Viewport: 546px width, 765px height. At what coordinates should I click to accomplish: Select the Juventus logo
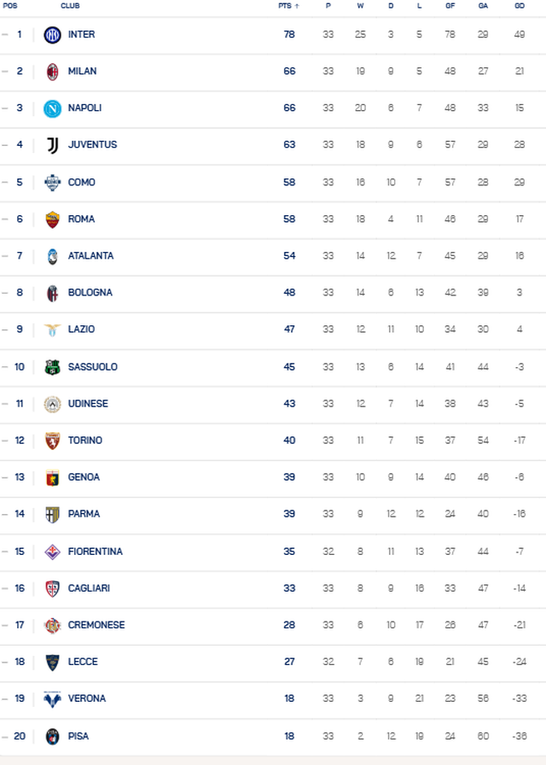coord(53,144)
